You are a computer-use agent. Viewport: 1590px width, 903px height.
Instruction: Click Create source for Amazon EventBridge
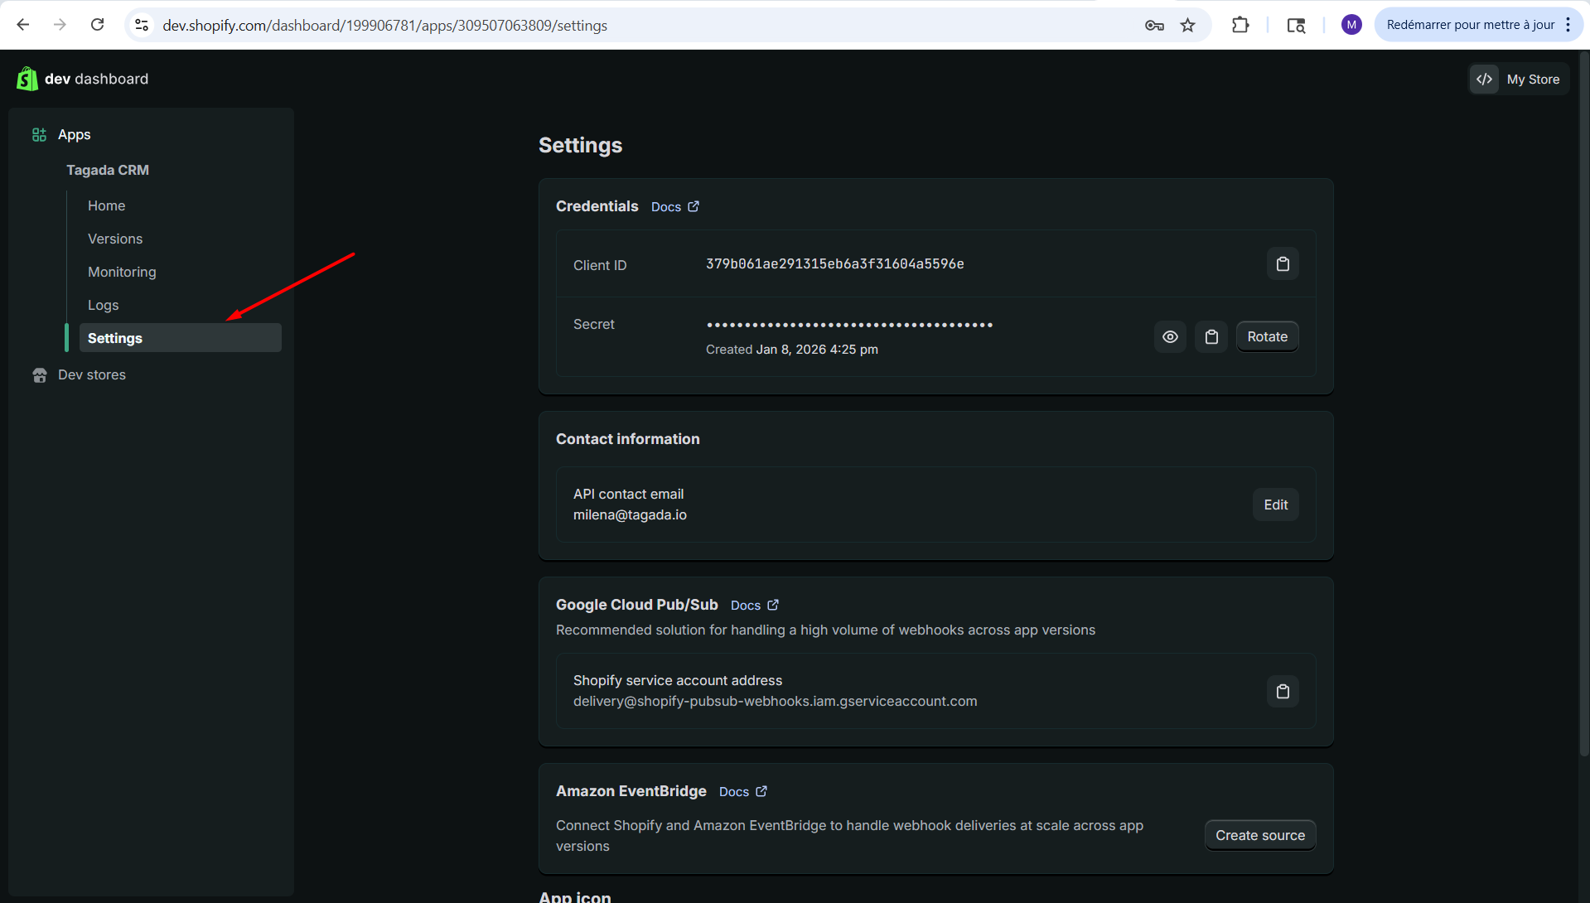(1259, 835)
